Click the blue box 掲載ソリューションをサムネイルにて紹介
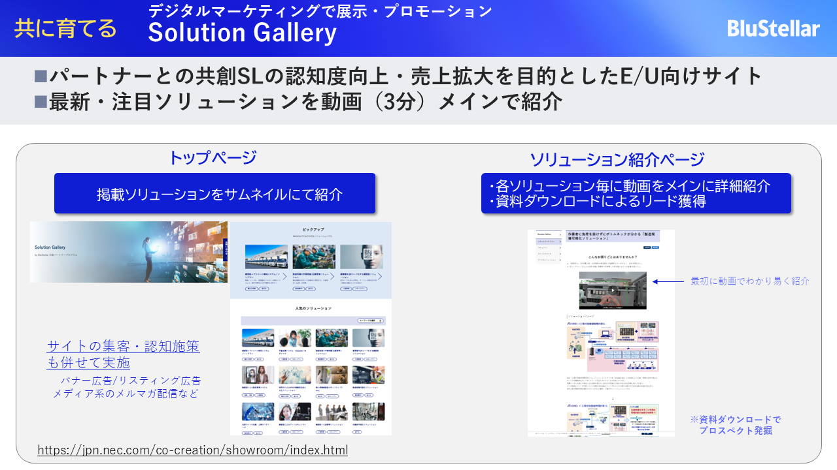Screen dimensions: 837x470 click(x=214, y=194)
